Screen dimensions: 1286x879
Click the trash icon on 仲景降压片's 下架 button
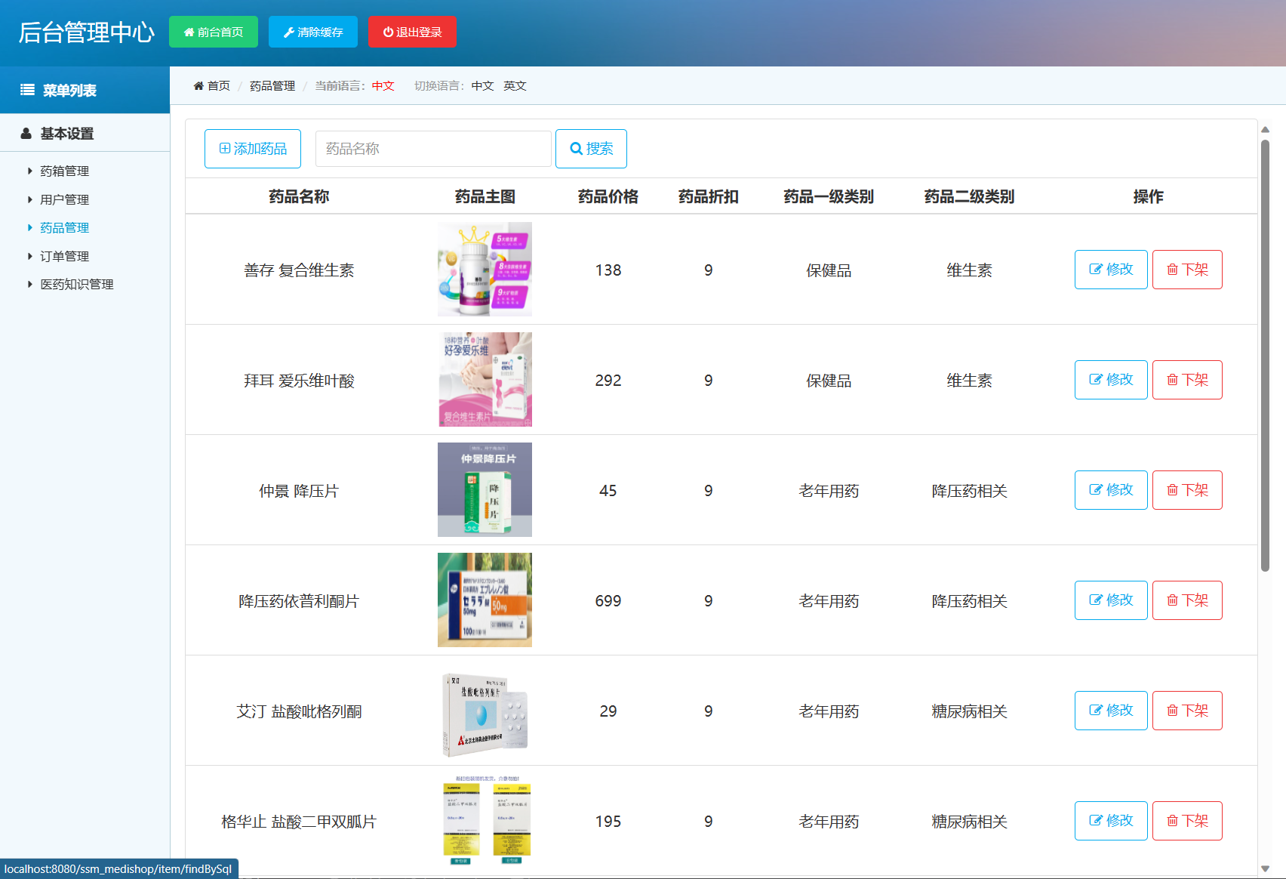(1172, 489)
